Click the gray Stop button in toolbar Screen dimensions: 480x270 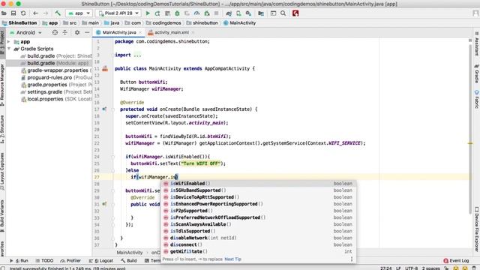click(217, 13)
